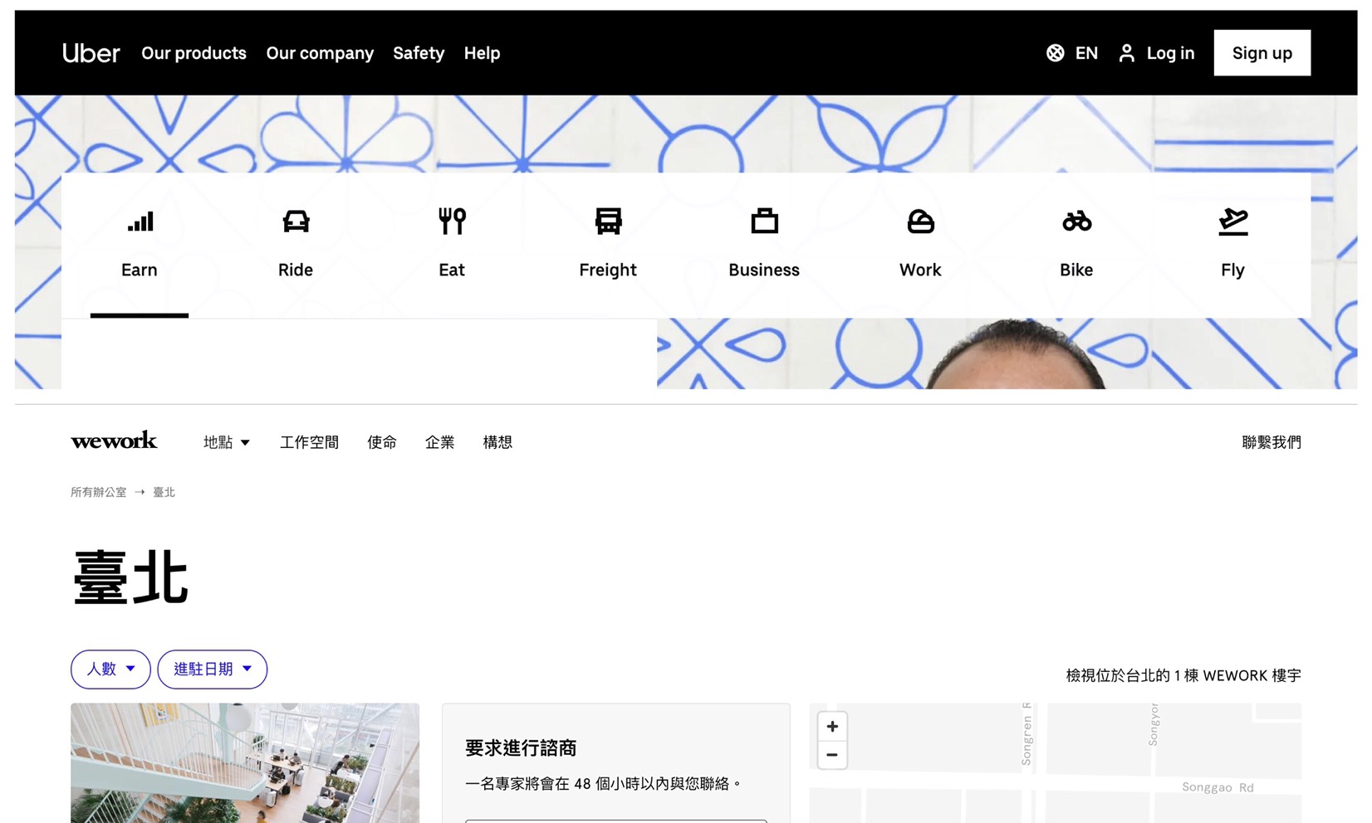Select the Earn bar-chart icon

pyautogui.click(x=140, y=222)
